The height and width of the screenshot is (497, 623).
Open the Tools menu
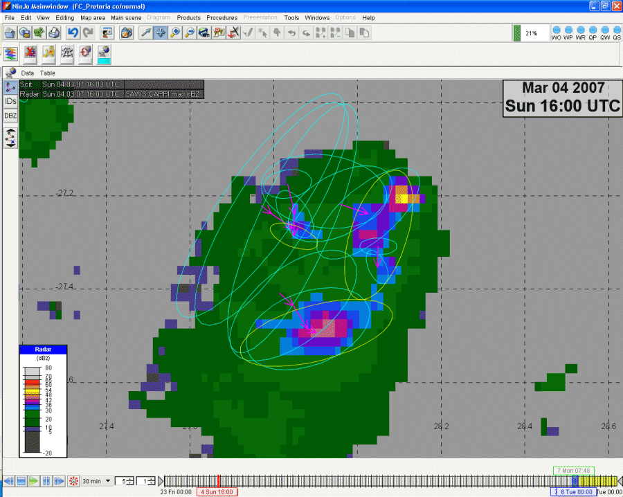tap(291, 18)
